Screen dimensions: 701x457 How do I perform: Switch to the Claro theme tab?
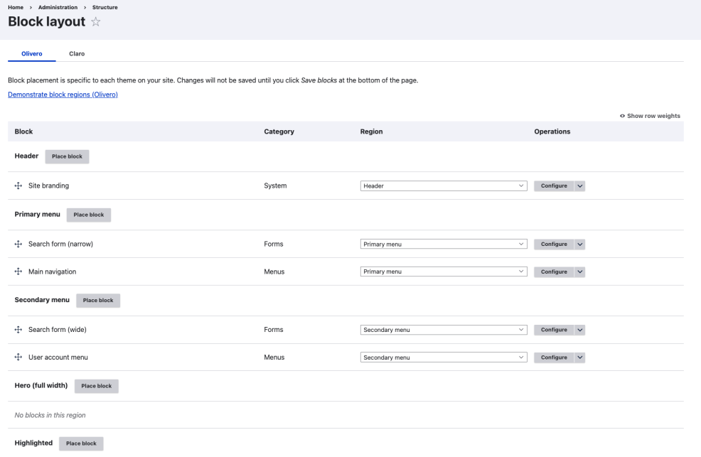click(x=77, y=53)
